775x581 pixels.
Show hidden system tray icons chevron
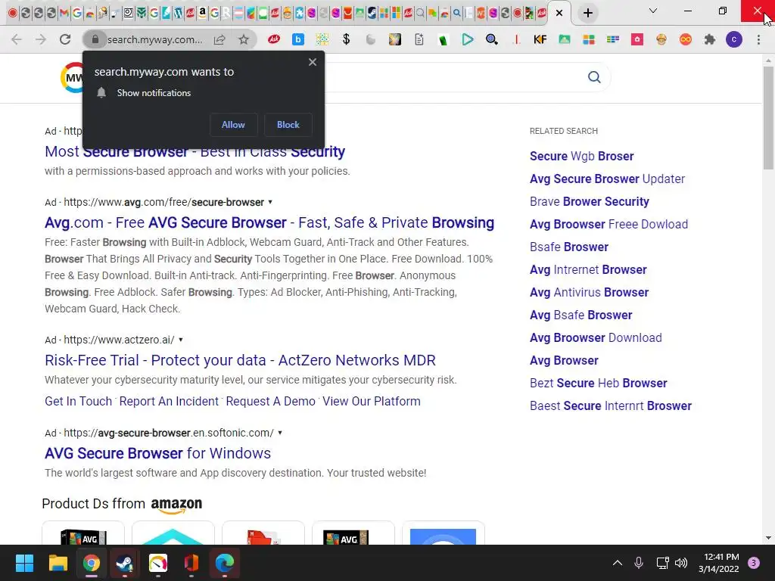(618, 563)
